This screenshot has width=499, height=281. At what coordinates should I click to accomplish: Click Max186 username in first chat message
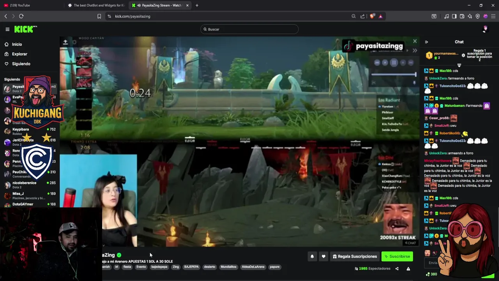click(x=446, y=71)
